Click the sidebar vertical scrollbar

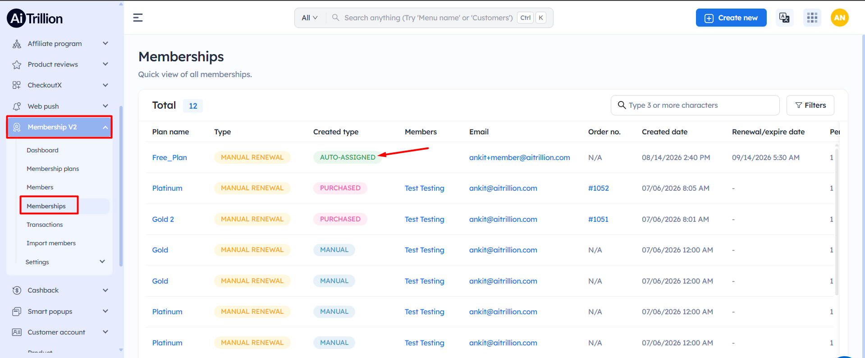tap(121, 186)
